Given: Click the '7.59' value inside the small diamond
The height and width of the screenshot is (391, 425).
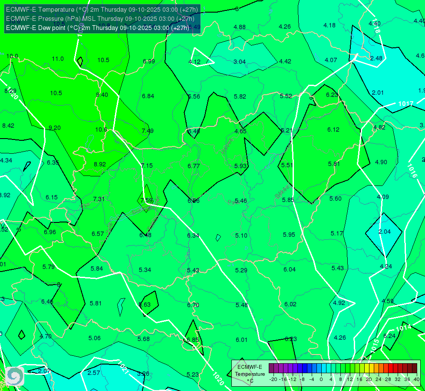Looking at the screenshot, I should tap(146, 201).
